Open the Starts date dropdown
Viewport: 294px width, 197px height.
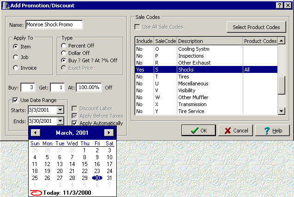(60, 110)
